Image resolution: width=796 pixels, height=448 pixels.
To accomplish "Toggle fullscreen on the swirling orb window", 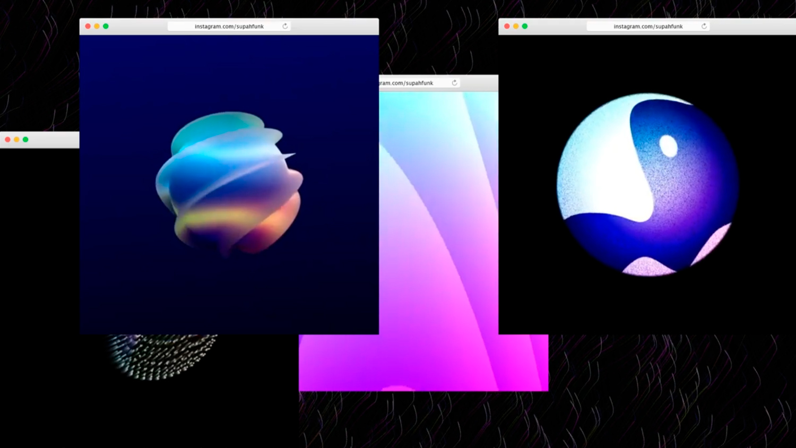I will (x=106, y=25).
